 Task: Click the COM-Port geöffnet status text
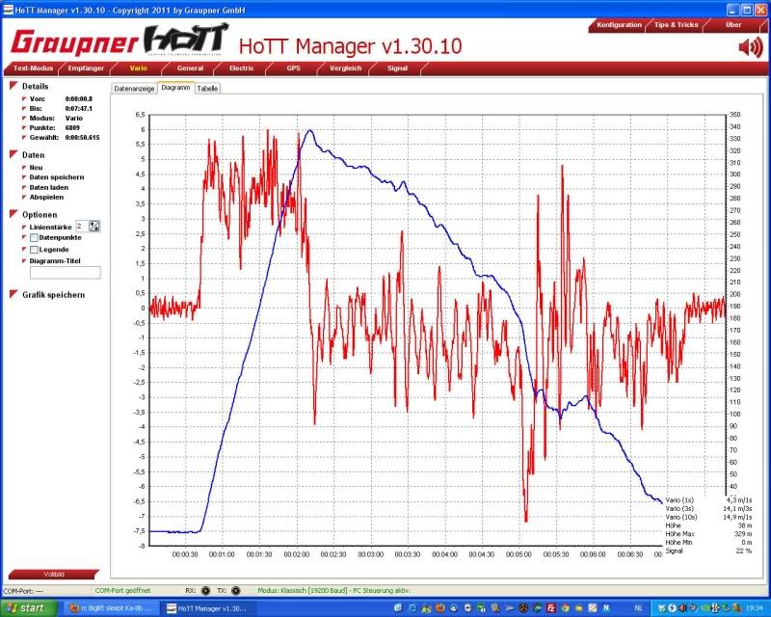click(x=123, y=590)
